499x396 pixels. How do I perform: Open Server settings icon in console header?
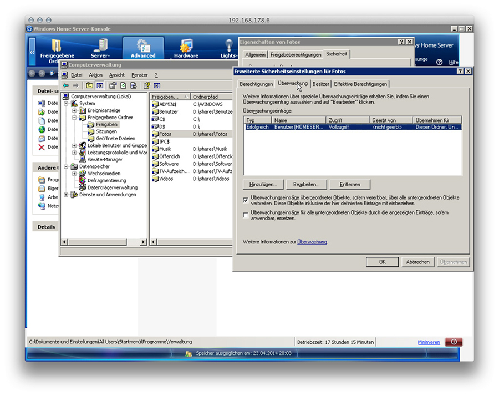pyautogui.click(x=100, y=48)
